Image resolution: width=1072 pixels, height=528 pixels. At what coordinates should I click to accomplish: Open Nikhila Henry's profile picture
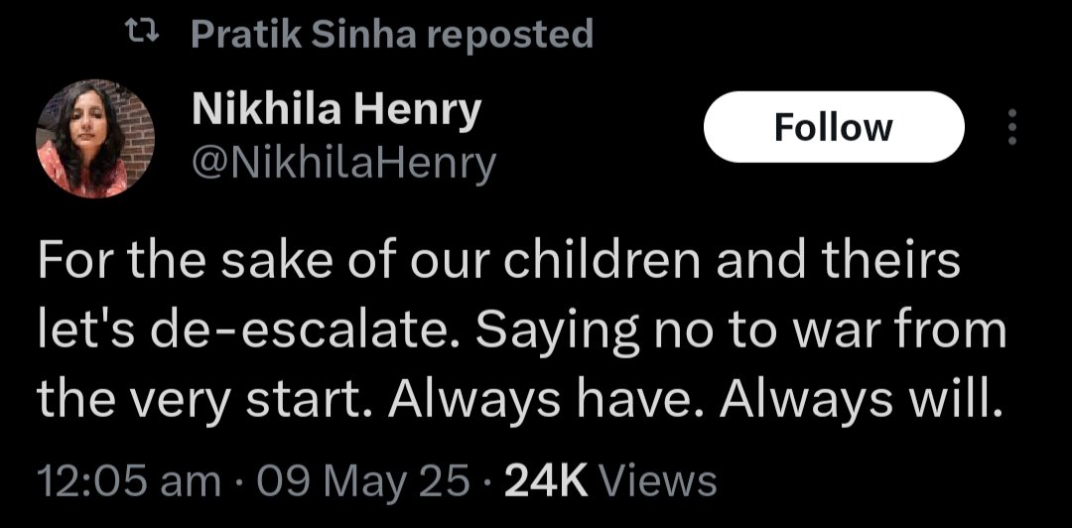pos(96,138)
